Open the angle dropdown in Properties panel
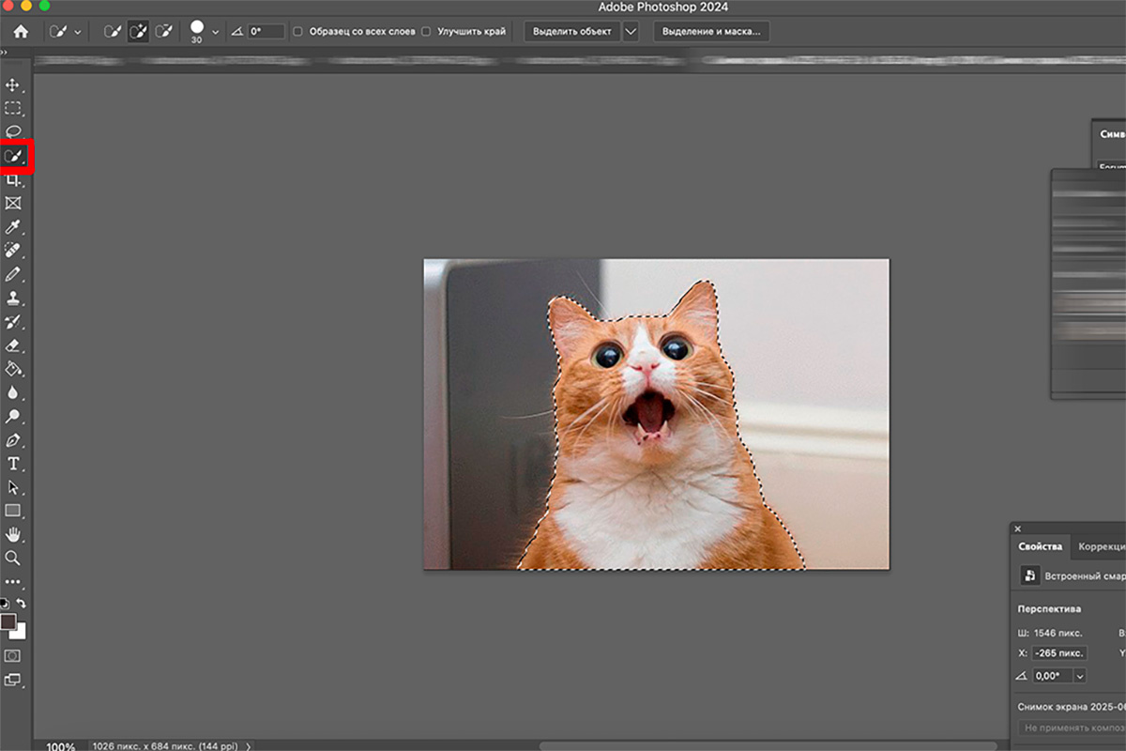The height and width of the screenshot is (751, 1126). coord(1081,675)
